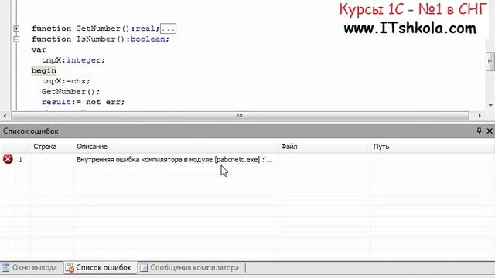Image resolution: width=495 pixels, height=278 pixels.
Task: Click the 'GetNumber();' call line
Action: tap(70, 92)
